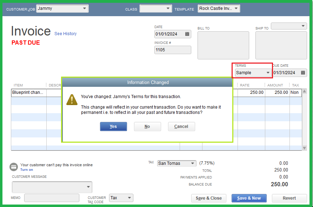The height and width of the screenshot is (207, 313).
Task: Cancel the Terms change
Action: [x=181, y=127]
